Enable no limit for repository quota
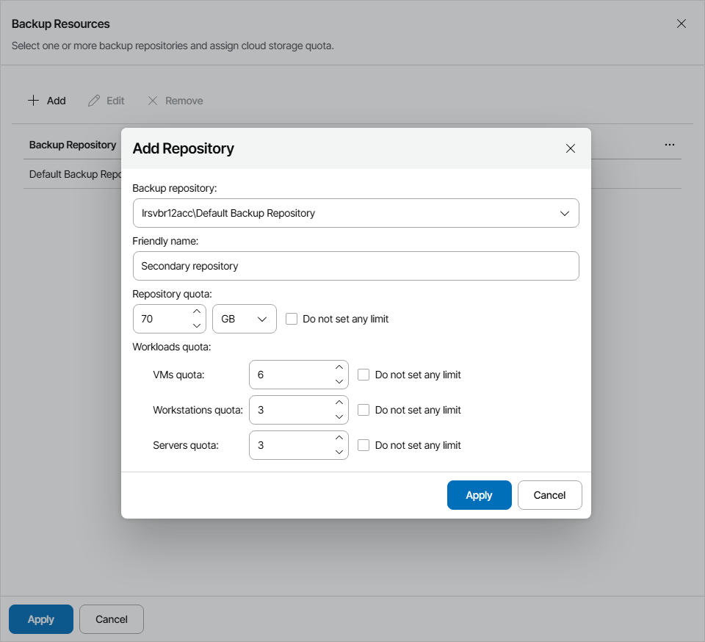Image resolution: width=705 pixels, height=642 pixels. tap(292, 319)
